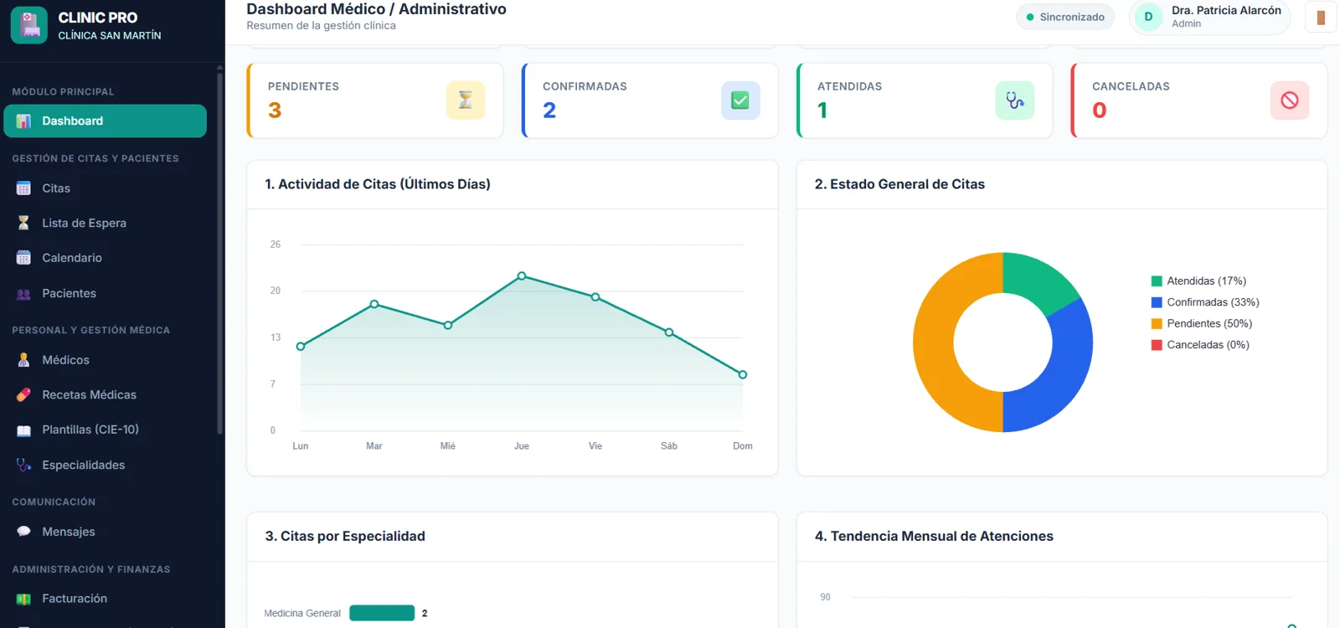Click the Sincronizado status badge
Screen dimensions: 1340x628
[x=1065, y=17]
